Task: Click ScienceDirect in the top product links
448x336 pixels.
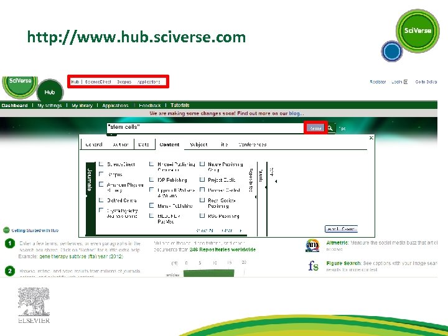Action: pyautogui.click(x=98, y=82)
